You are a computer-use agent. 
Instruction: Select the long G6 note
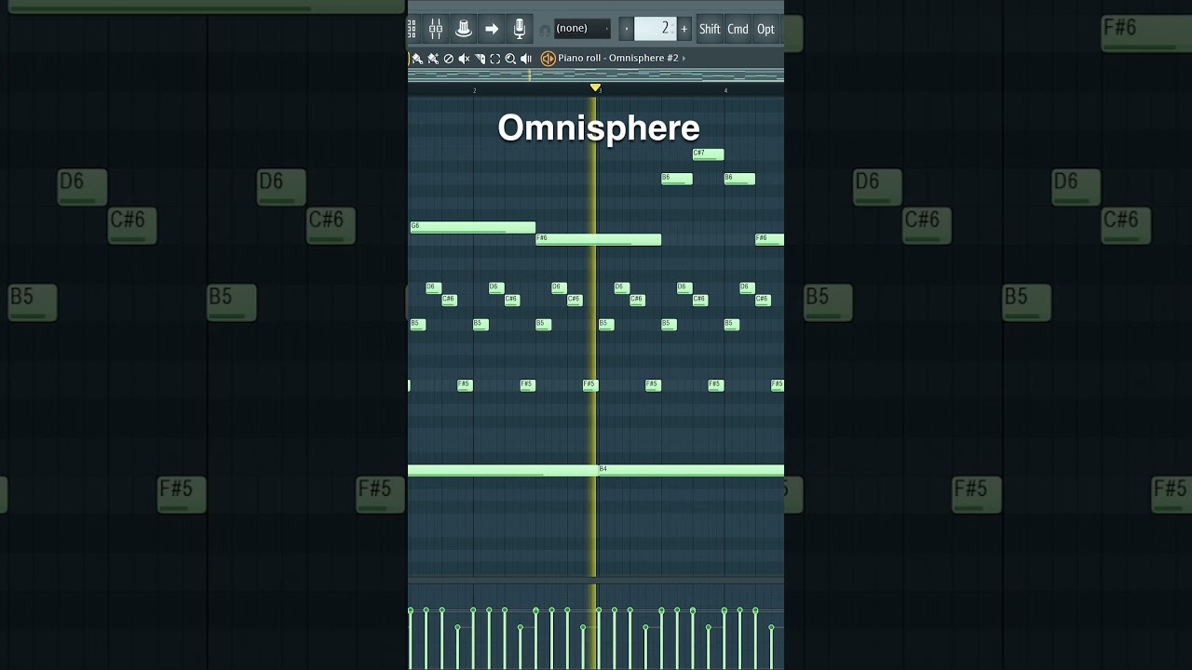point(472,227)
